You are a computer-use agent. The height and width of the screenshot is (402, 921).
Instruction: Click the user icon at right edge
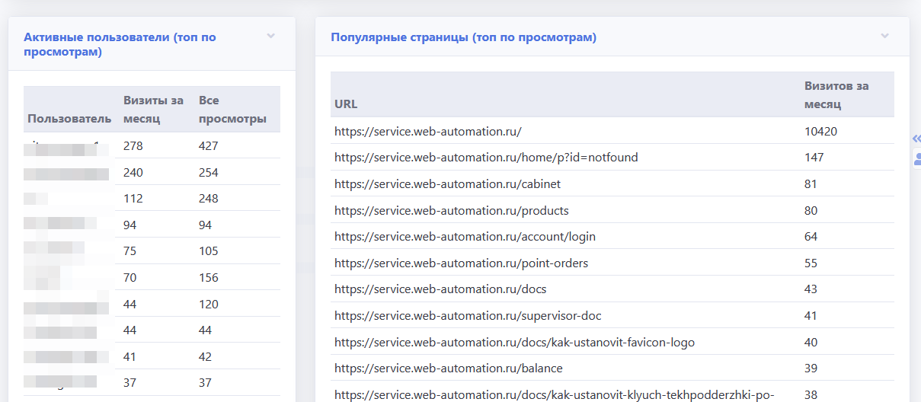pos(917,159)
